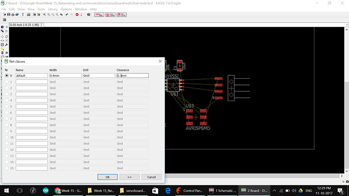Image resolution: width=349 pixels, height=196 pixels.
Task: Click the Redo arrow icon
Action: coord(71,14)
